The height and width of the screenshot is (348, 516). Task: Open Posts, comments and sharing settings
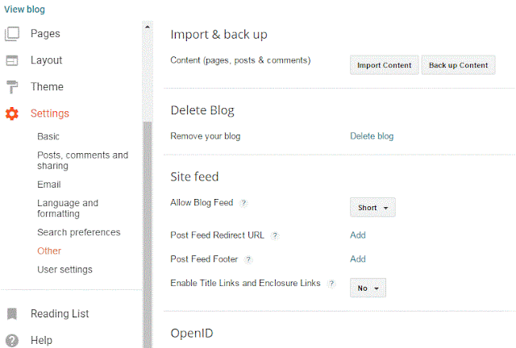pos(82,160)
